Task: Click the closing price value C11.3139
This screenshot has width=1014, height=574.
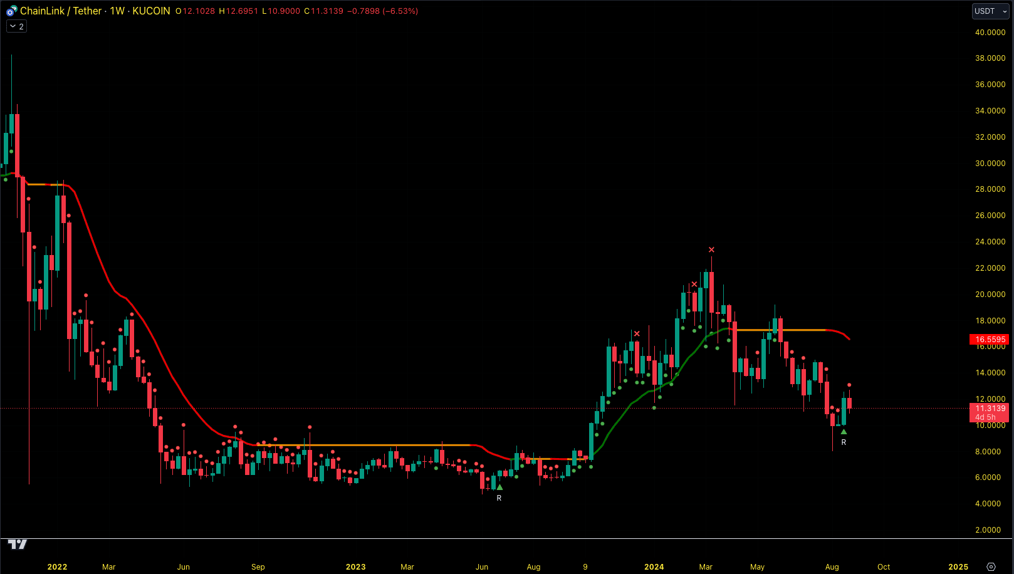Action: tap(323, 11)
